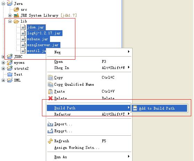Choose Open from the context menu

[x=89, y=61]
